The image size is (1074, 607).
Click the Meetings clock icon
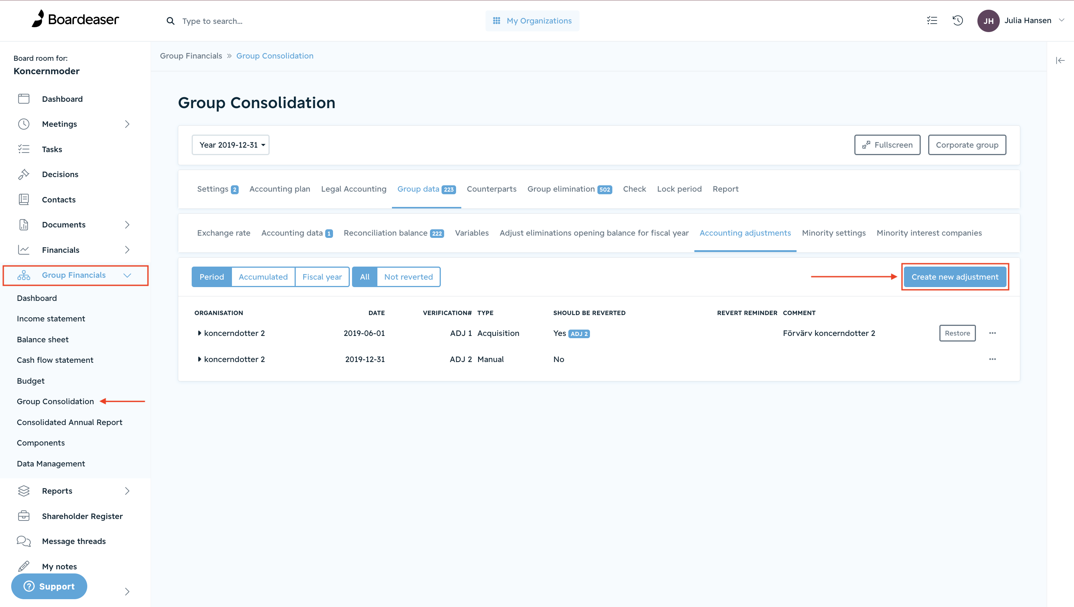24,124
